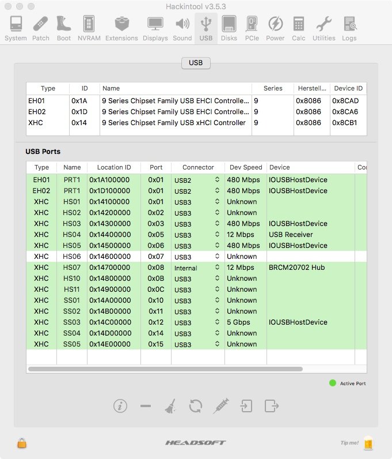Sort ports by Connector column header

tap(198, 167)
